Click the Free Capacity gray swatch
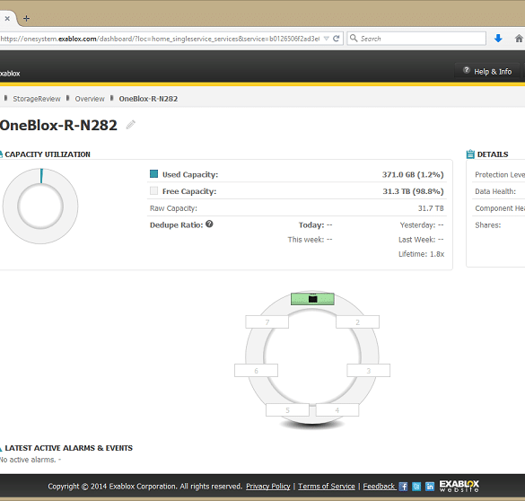 point(153,190)
